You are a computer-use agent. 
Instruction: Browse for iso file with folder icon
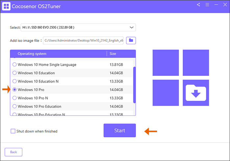[x=131, y=40]
